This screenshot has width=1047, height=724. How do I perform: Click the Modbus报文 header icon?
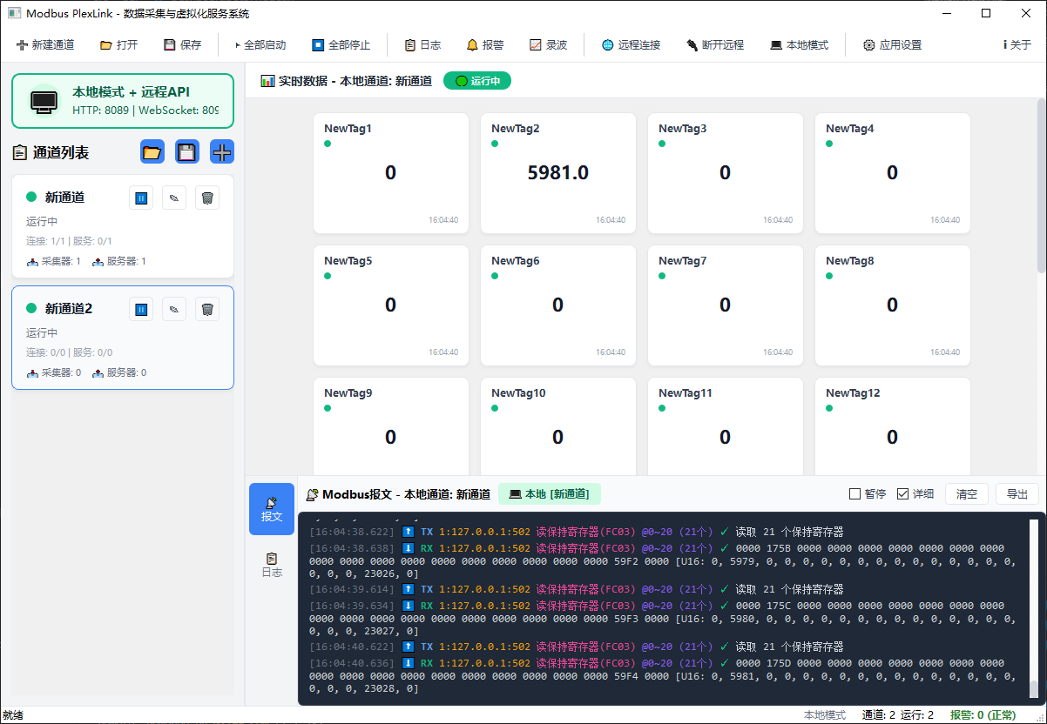[x=312, y=494]
